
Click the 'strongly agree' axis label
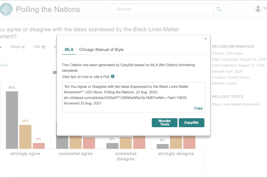coord(25,153)
